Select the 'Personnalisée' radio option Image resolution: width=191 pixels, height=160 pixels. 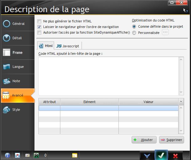pos(134,33)
